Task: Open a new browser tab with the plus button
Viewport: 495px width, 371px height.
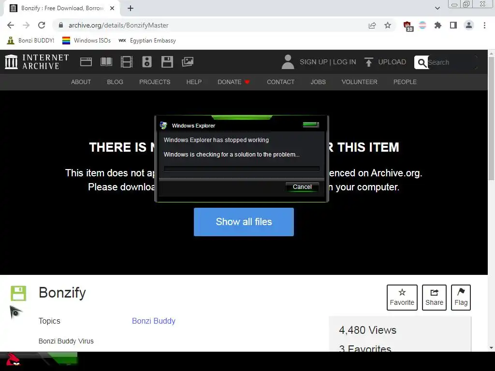Action: (x=131, y=8)
